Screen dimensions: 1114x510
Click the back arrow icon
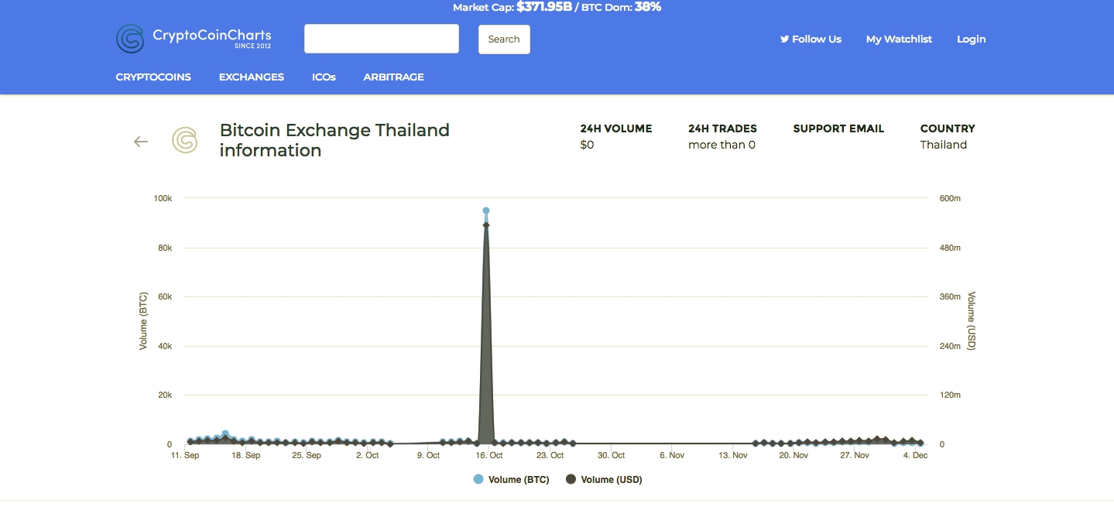tap(141, 141)
